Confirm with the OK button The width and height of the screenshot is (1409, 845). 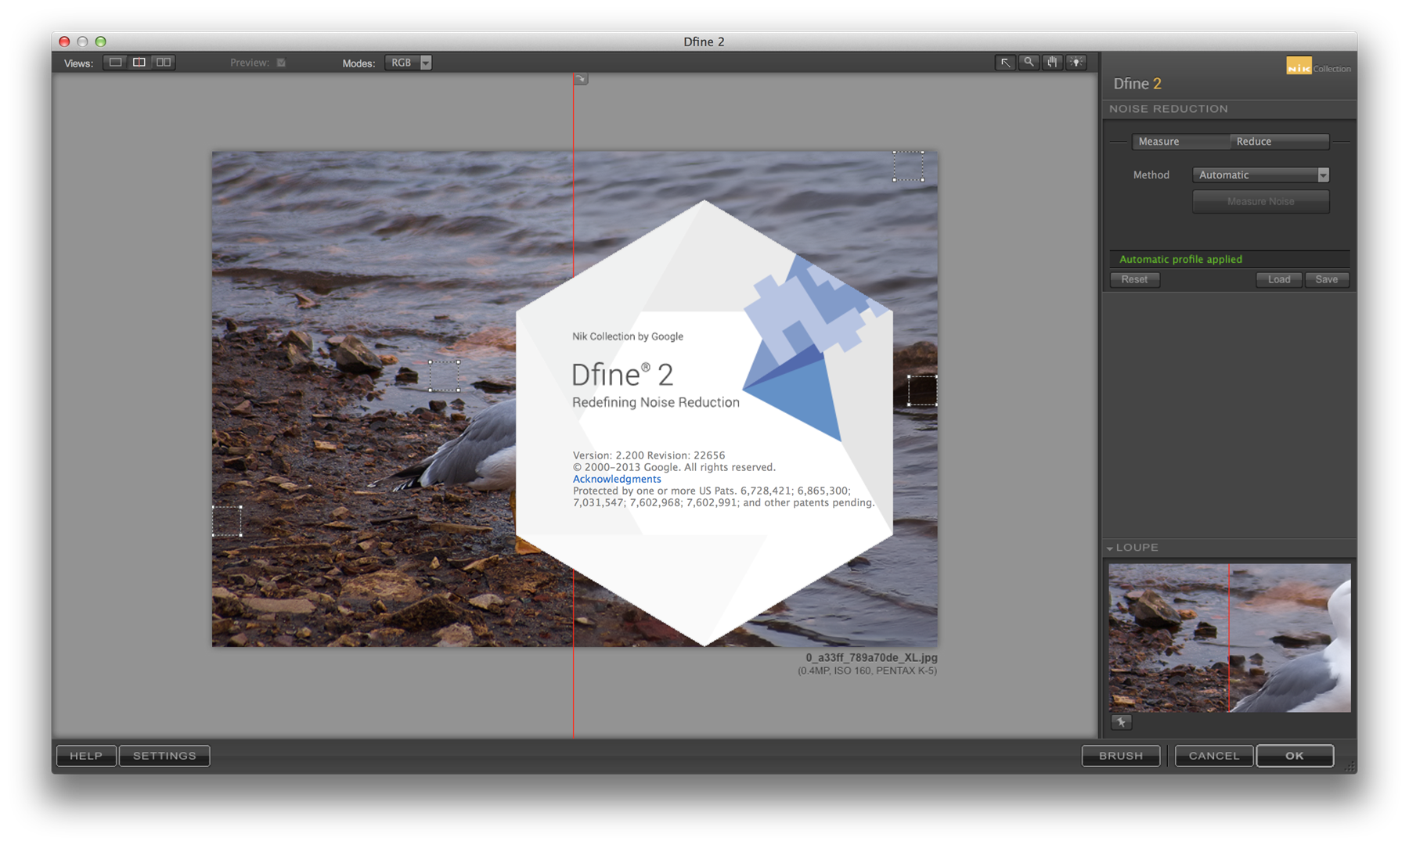click(x=1295, y=756)
